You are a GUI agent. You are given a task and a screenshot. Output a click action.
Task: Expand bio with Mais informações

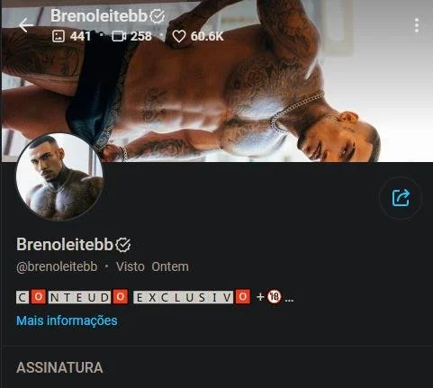click(x=67, y=320)
